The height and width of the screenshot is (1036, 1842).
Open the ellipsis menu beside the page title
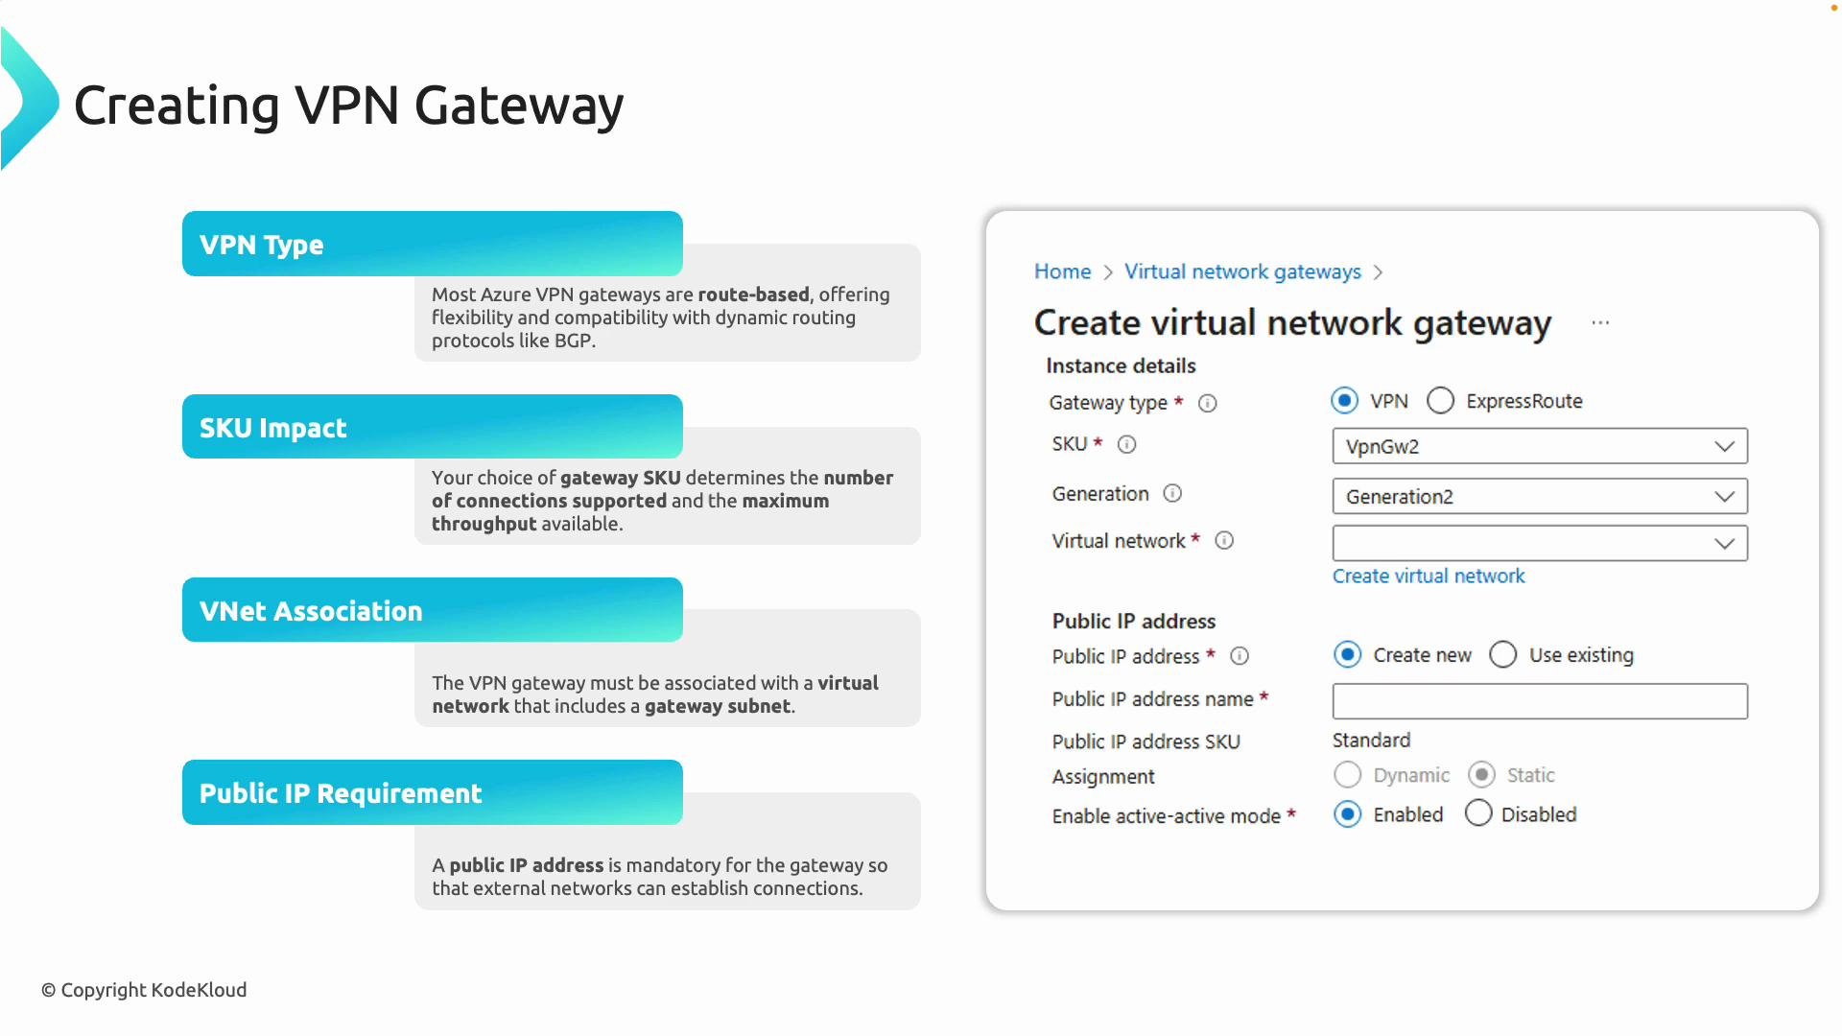[1600, 323]
